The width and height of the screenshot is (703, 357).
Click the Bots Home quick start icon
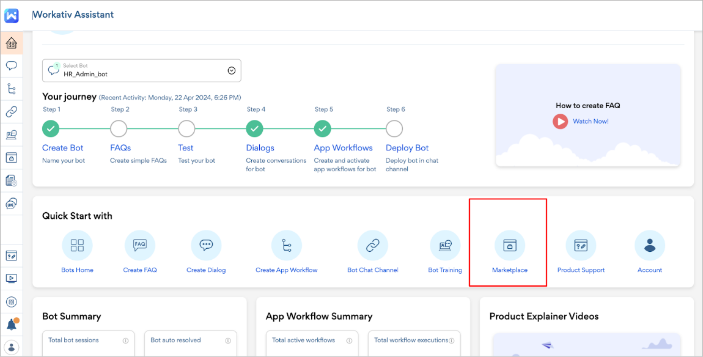point(77,245)
